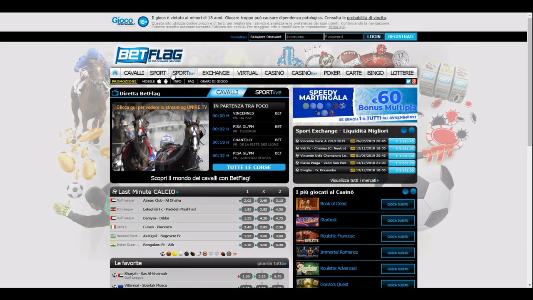
Task: Click the LOGIN button
Action: (x=374, y=37)
